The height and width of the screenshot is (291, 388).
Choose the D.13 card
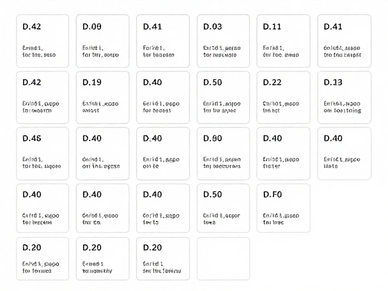[344, 98]
